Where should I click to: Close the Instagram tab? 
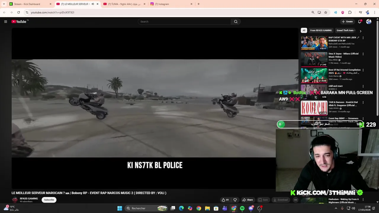pos(191,4)
